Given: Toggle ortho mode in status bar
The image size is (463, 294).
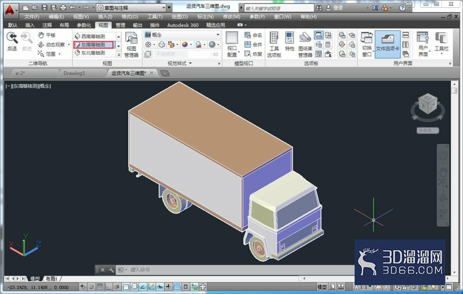Looking at the screenshot, I should 108,287.
